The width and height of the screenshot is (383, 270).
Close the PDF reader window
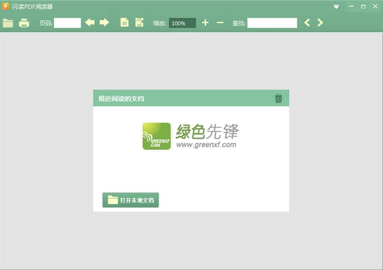tap(375, 6)
